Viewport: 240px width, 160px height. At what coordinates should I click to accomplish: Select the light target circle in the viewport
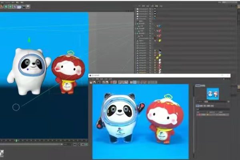[16, 107]
